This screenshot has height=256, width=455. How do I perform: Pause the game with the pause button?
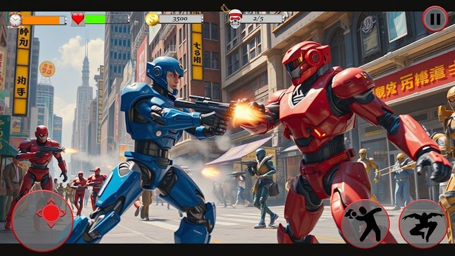click(x=435, y=19)
